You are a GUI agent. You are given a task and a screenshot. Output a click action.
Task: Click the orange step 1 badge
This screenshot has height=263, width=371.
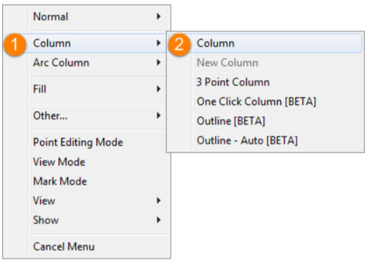[15, 44]
